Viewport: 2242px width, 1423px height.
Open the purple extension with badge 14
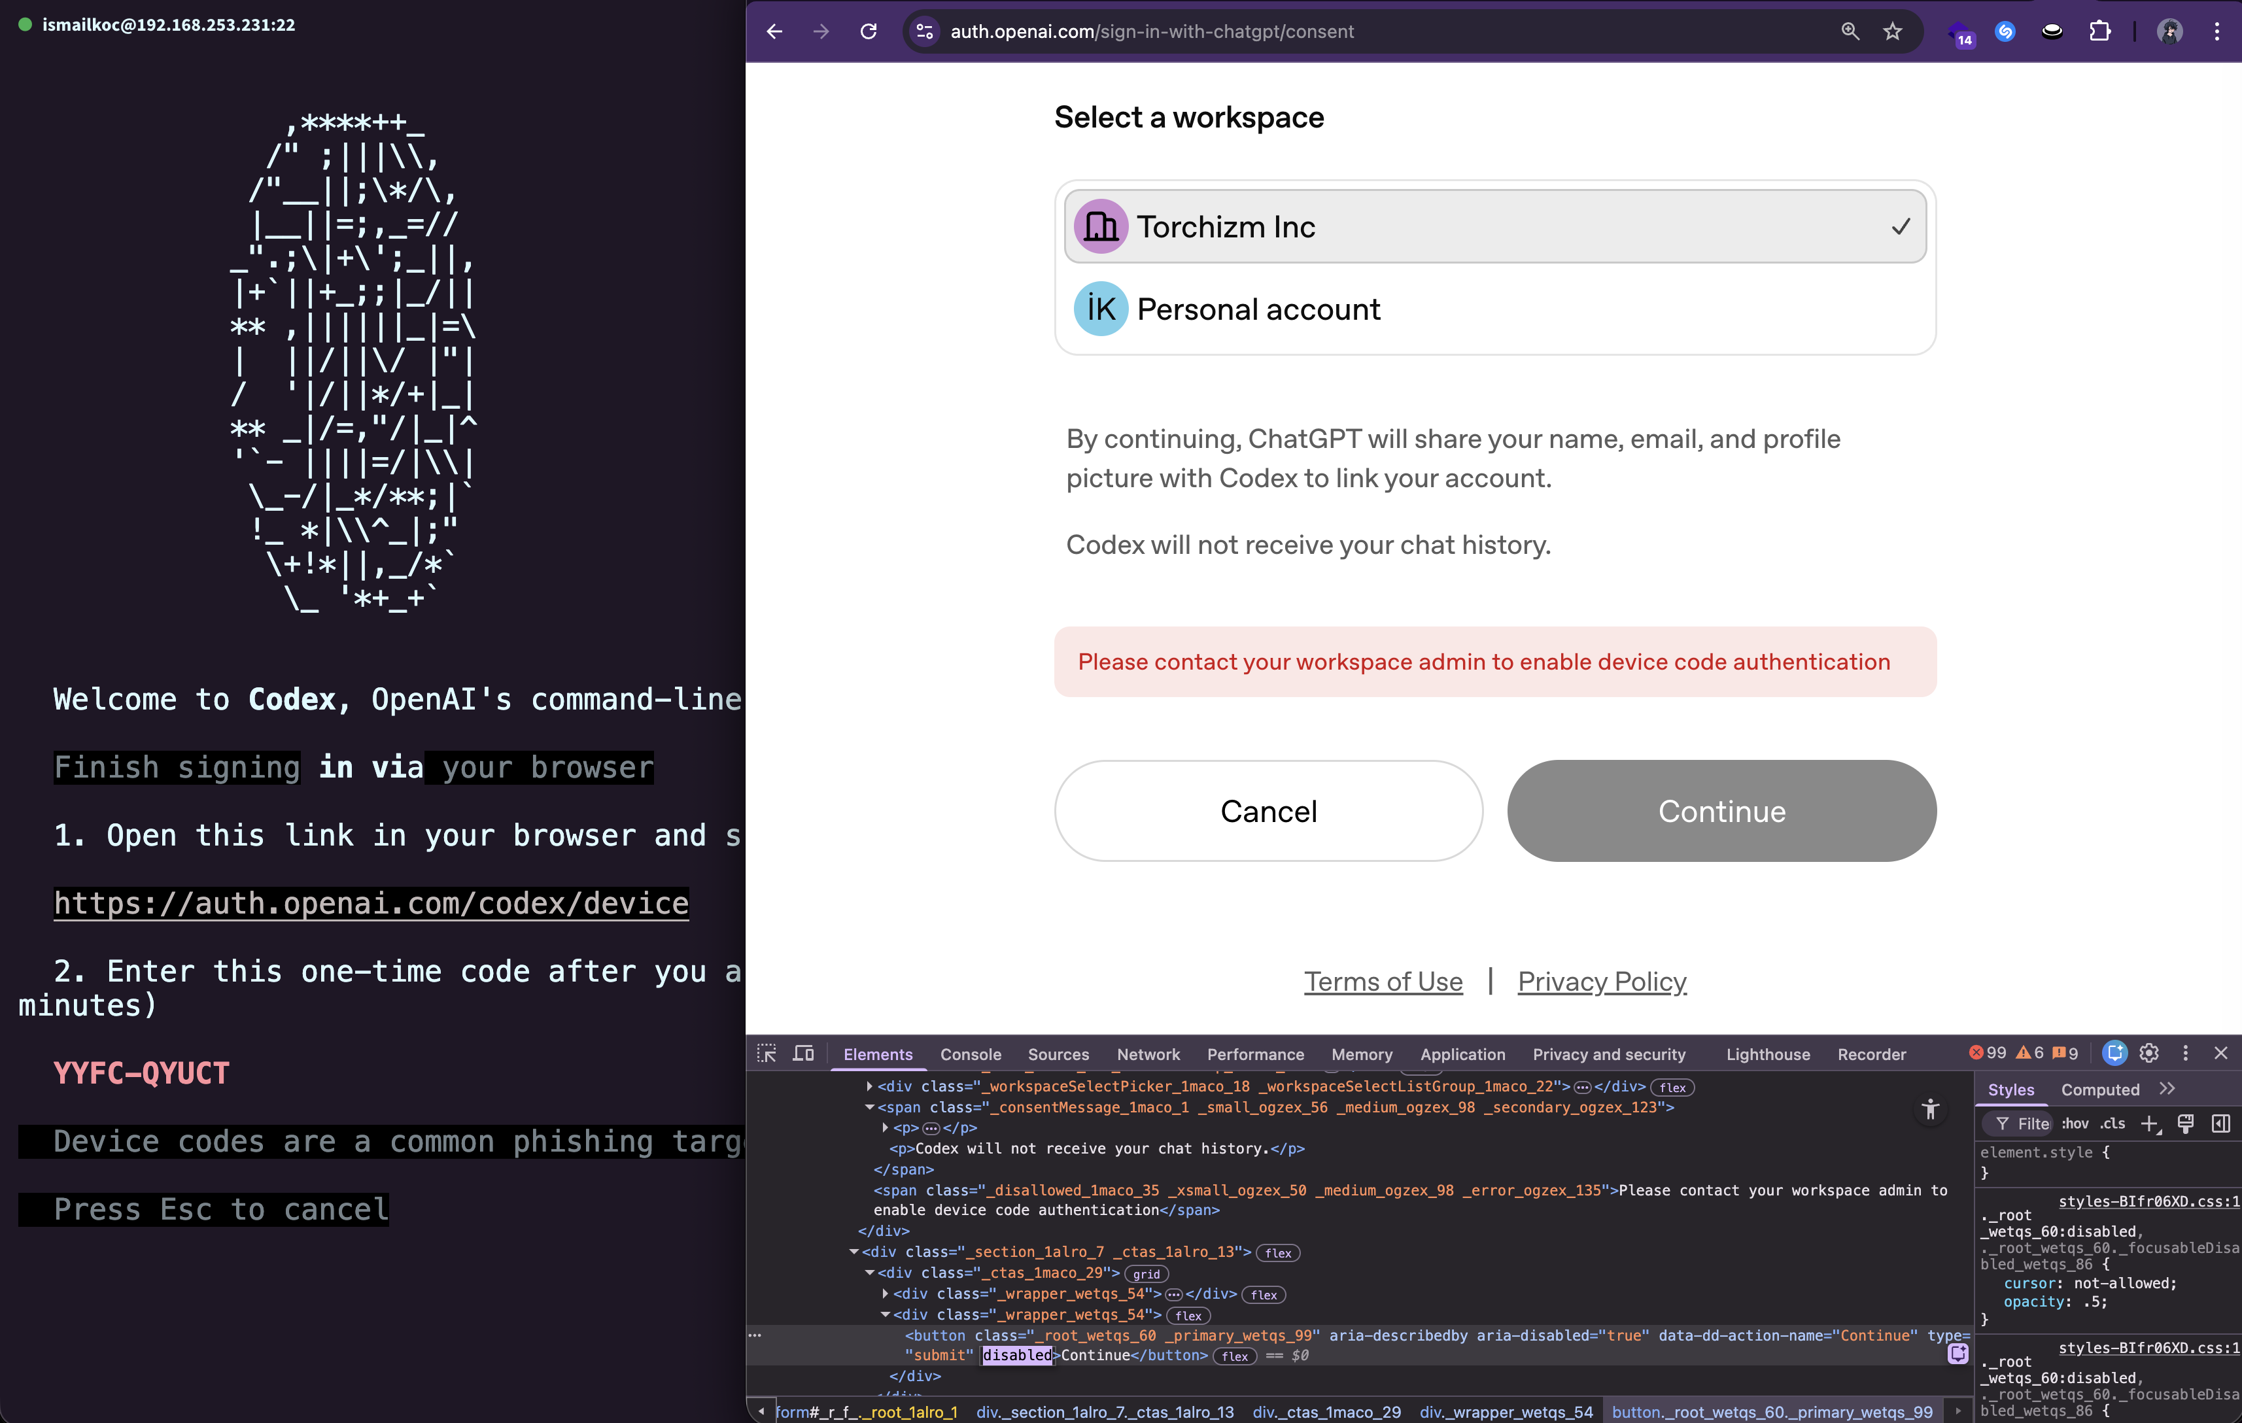click(1960, 33)
